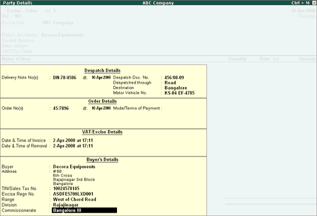Click highlighted Commissionerate field Bangalore III
Image resolution: width=317 pixels, height=216 pixels.
click(x=84, y=210)
